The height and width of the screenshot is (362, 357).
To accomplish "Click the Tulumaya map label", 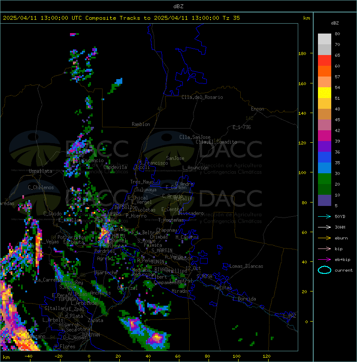I will click(146, 190).
